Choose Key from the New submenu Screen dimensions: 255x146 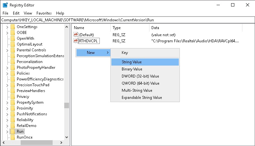(x=145, y=53)
